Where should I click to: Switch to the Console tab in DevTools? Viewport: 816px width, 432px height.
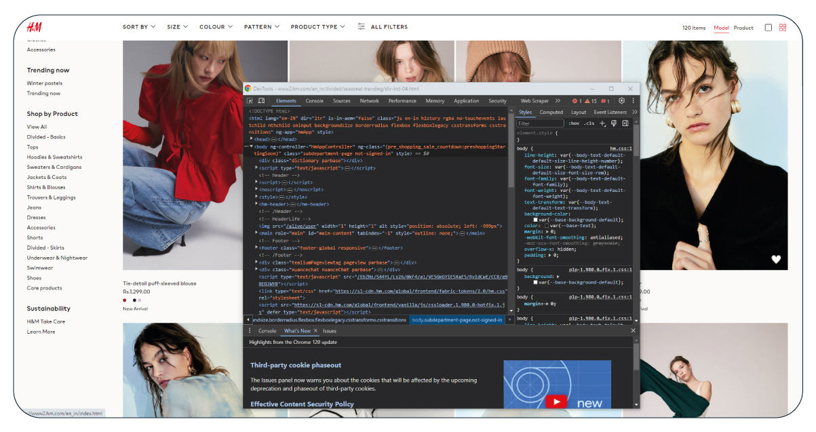click(315, 101)
